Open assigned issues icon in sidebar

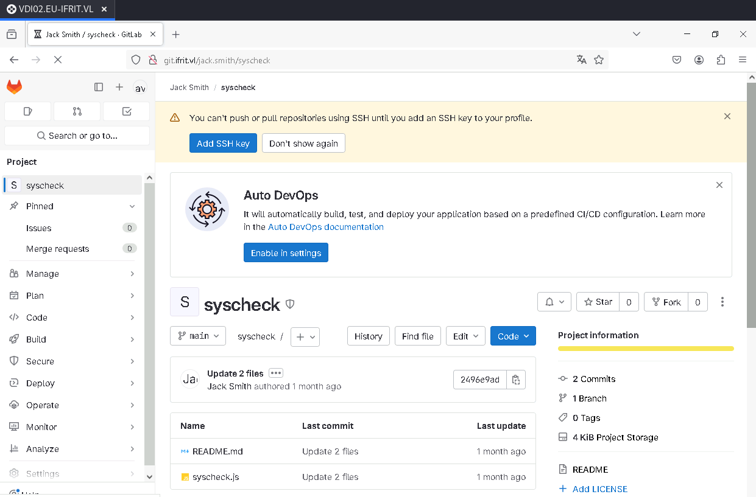27,111
